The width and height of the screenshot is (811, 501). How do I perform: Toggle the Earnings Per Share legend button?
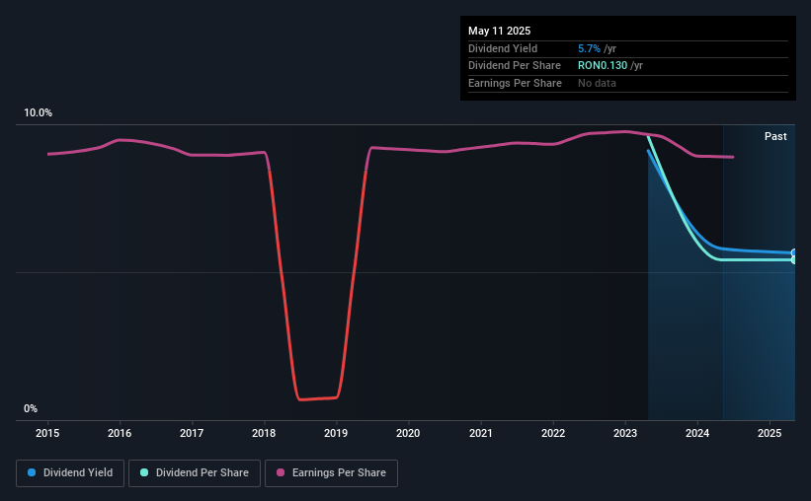[331, 473]
